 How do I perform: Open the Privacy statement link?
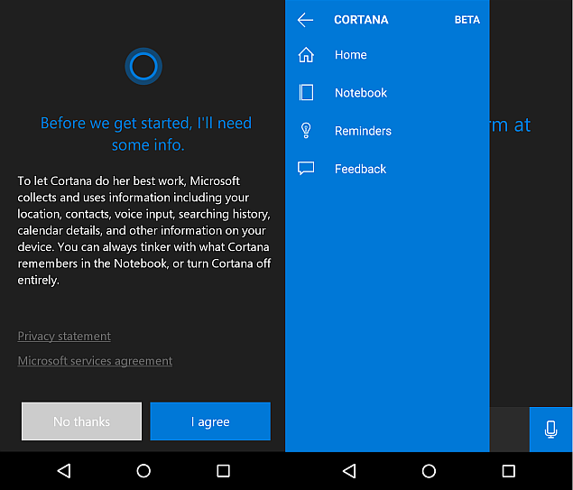click(x=64, y=337)
